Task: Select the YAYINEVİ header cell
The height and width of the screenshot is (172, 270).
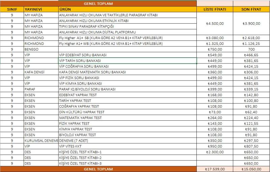Action: [x=41, y=9]
